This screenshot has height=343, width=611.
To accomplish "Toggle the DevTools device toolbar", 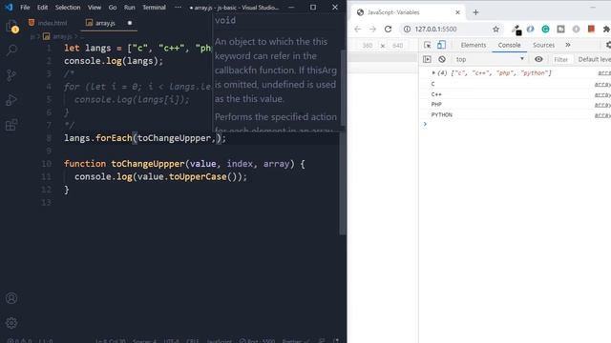I will click(x=441, y=45).
